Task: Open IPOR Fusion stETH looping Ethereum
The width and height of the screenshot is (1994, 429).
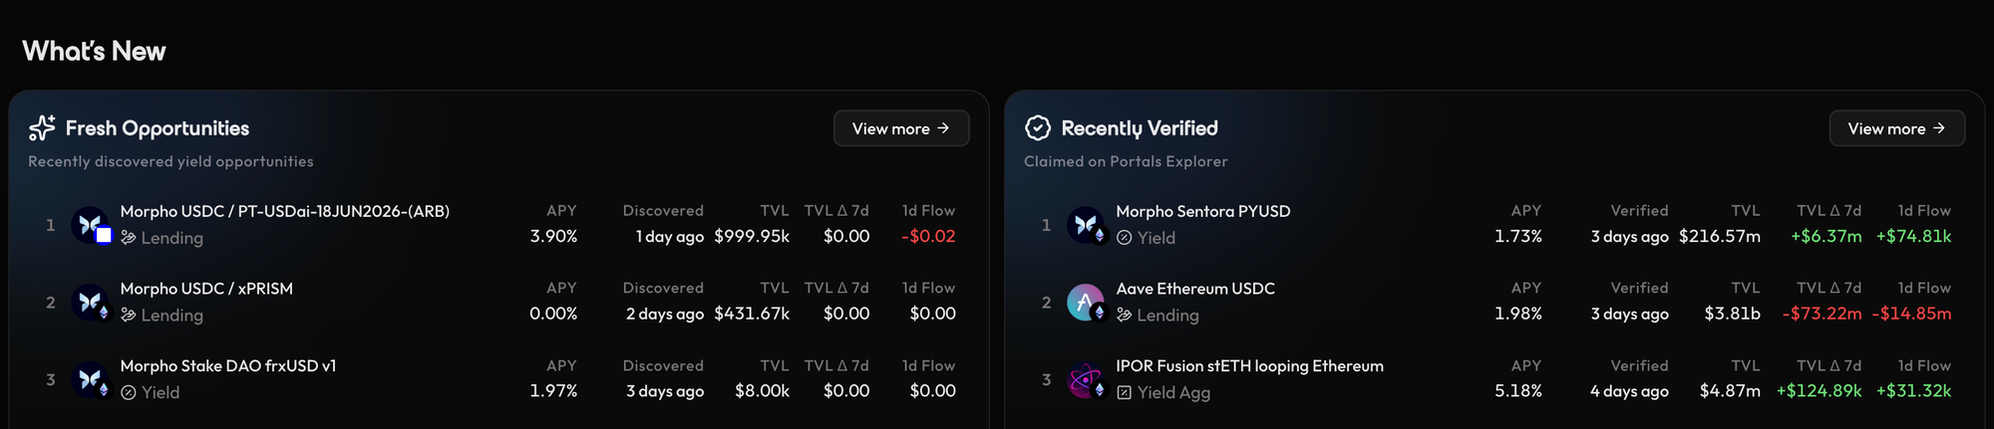Action: coord(1249,366)
